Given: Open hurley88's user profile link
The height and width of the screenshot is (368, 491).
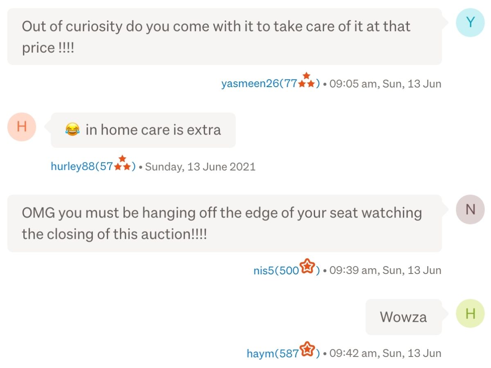Looking at the screenshot, I should (93, 167).
